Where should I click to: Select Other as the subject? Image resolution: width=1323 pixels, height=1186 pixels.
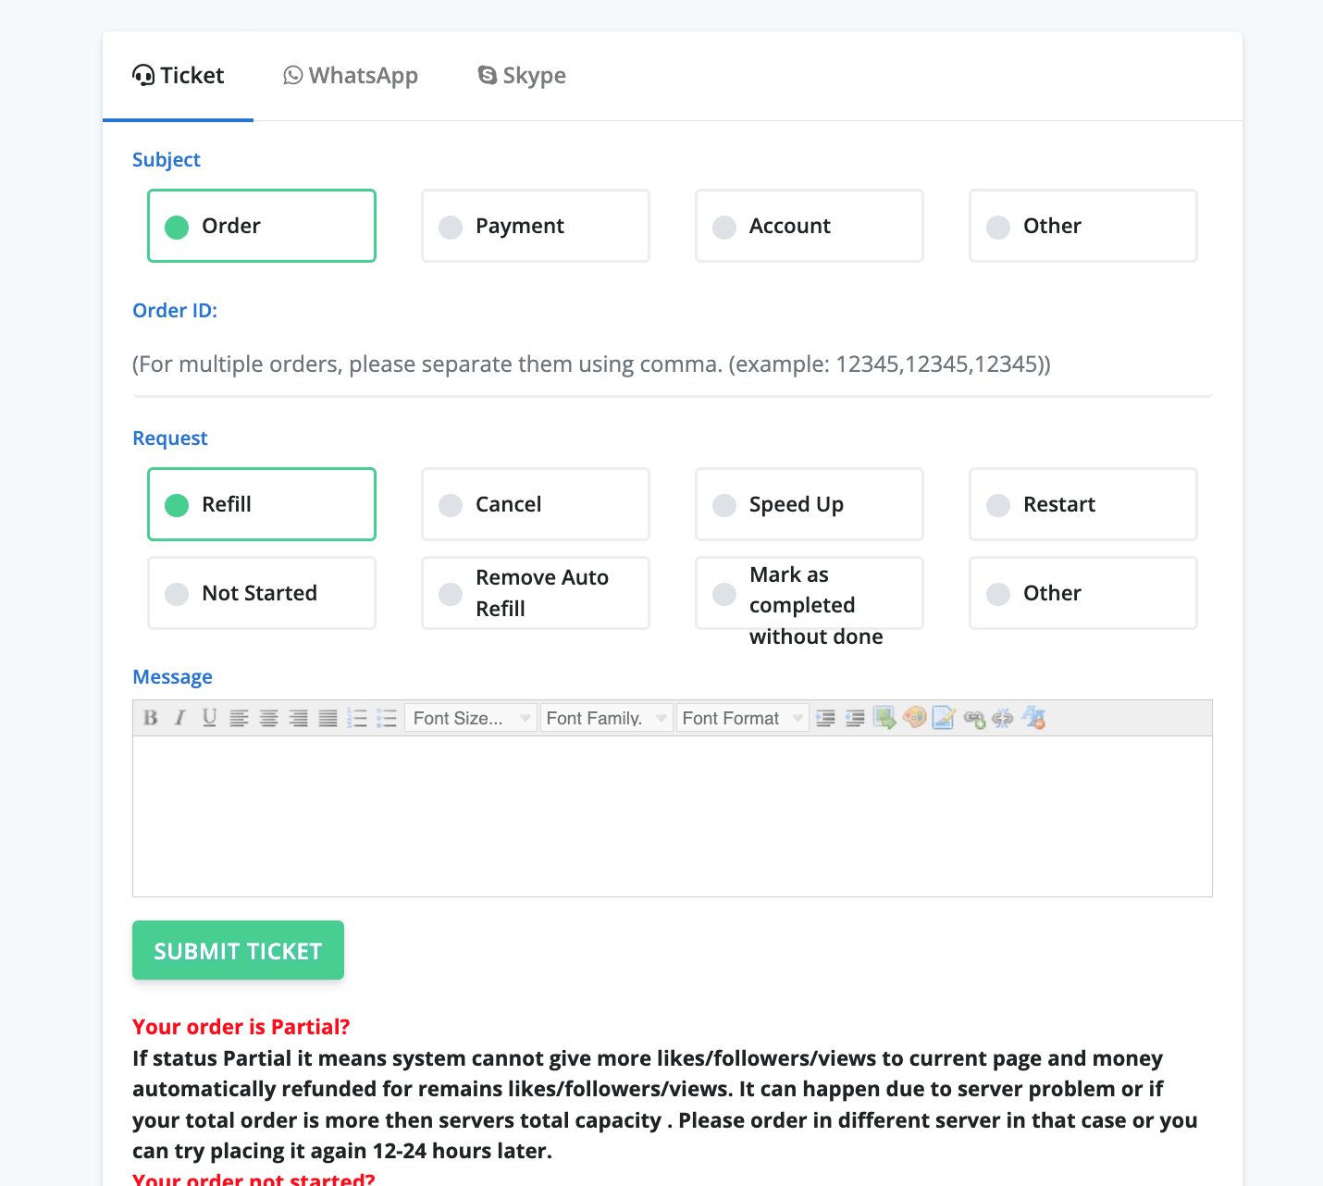pyautogui.click(x=1083, y=226)
